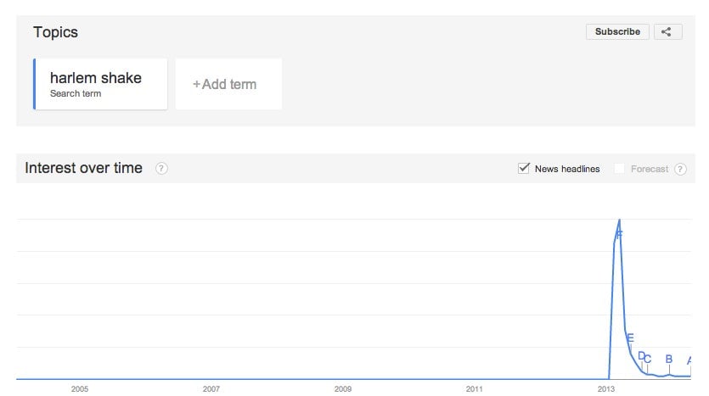Click the blue color bar of harlem shake

coord(34,84)
